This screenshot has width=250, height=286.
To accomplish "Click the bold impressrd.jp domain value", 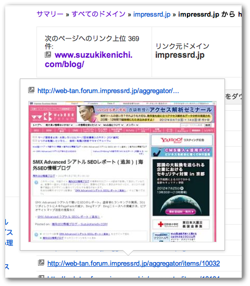I will pos(180,55).
